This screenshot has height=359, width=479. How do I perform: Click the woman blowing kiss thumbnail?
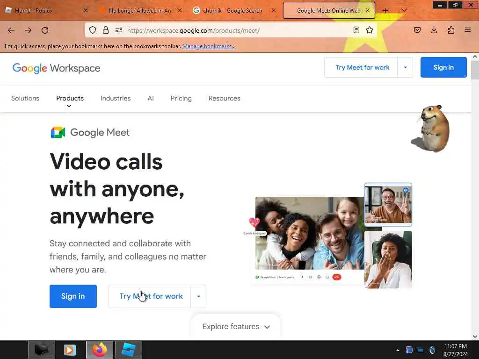click(388, 259)
